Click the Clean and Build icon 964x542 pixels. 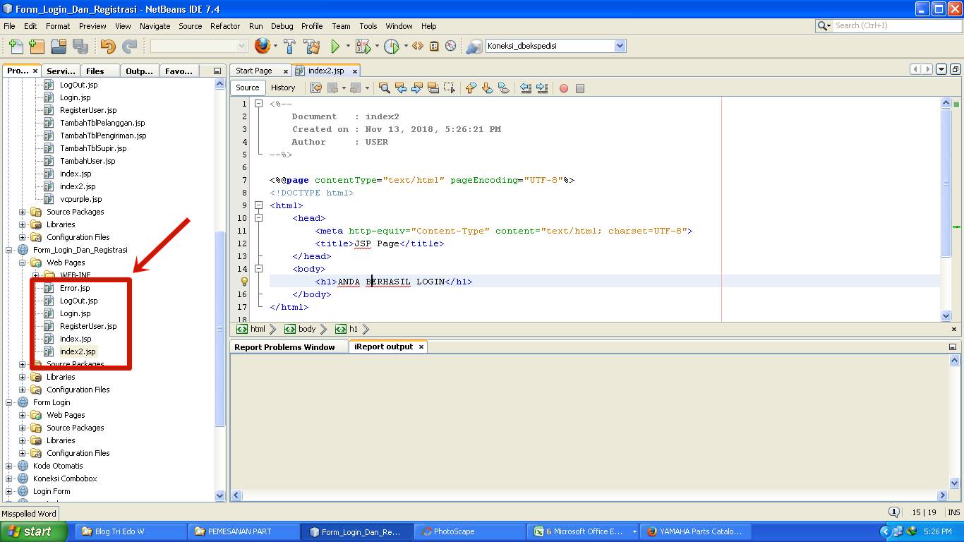pyautogui.click(x=312, y=47)
